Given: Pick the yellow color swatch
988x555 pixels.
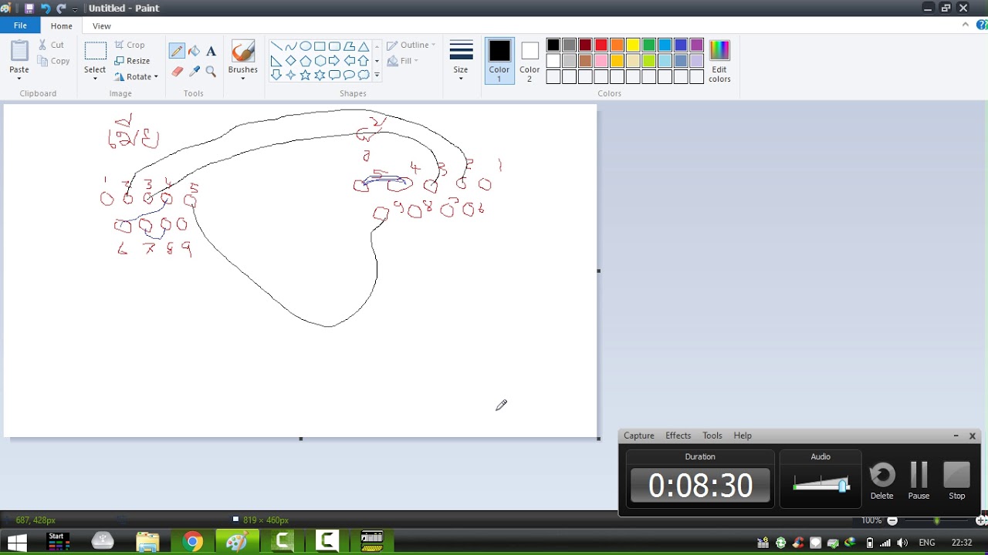Looking at the screenshot, I should coord(633,45).
